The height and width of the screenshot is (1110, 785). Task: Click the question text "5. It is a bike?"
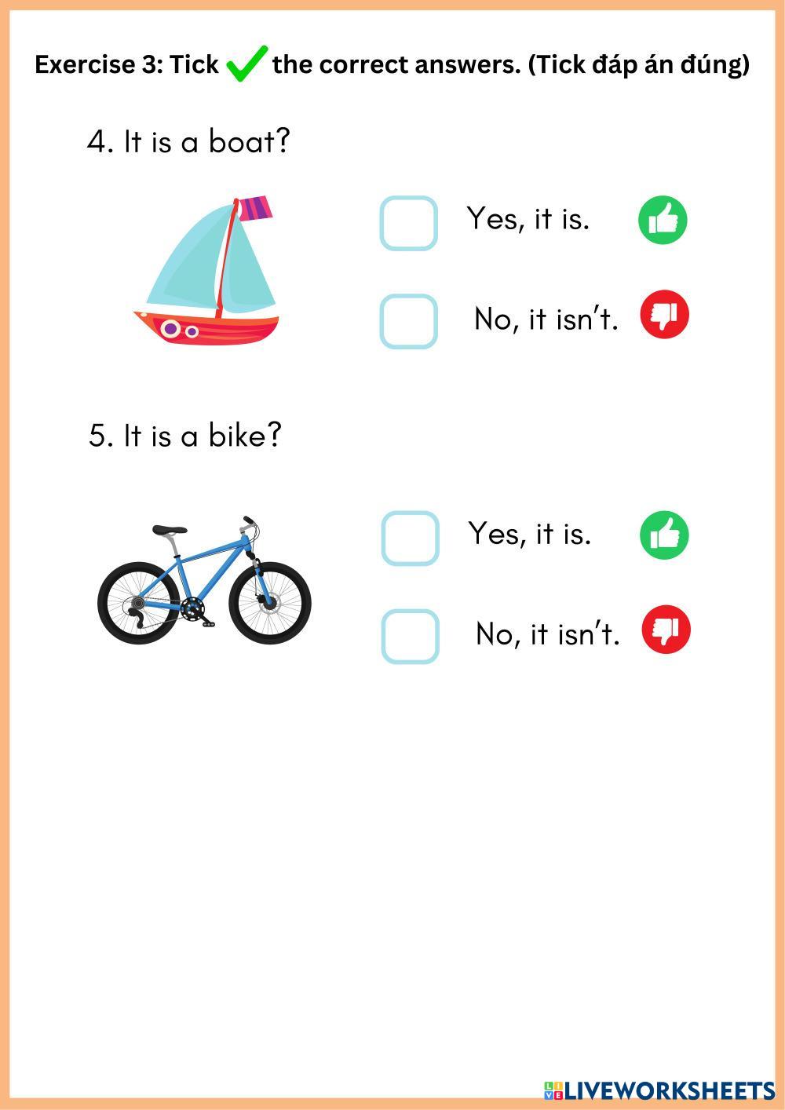tap(184, 435)
